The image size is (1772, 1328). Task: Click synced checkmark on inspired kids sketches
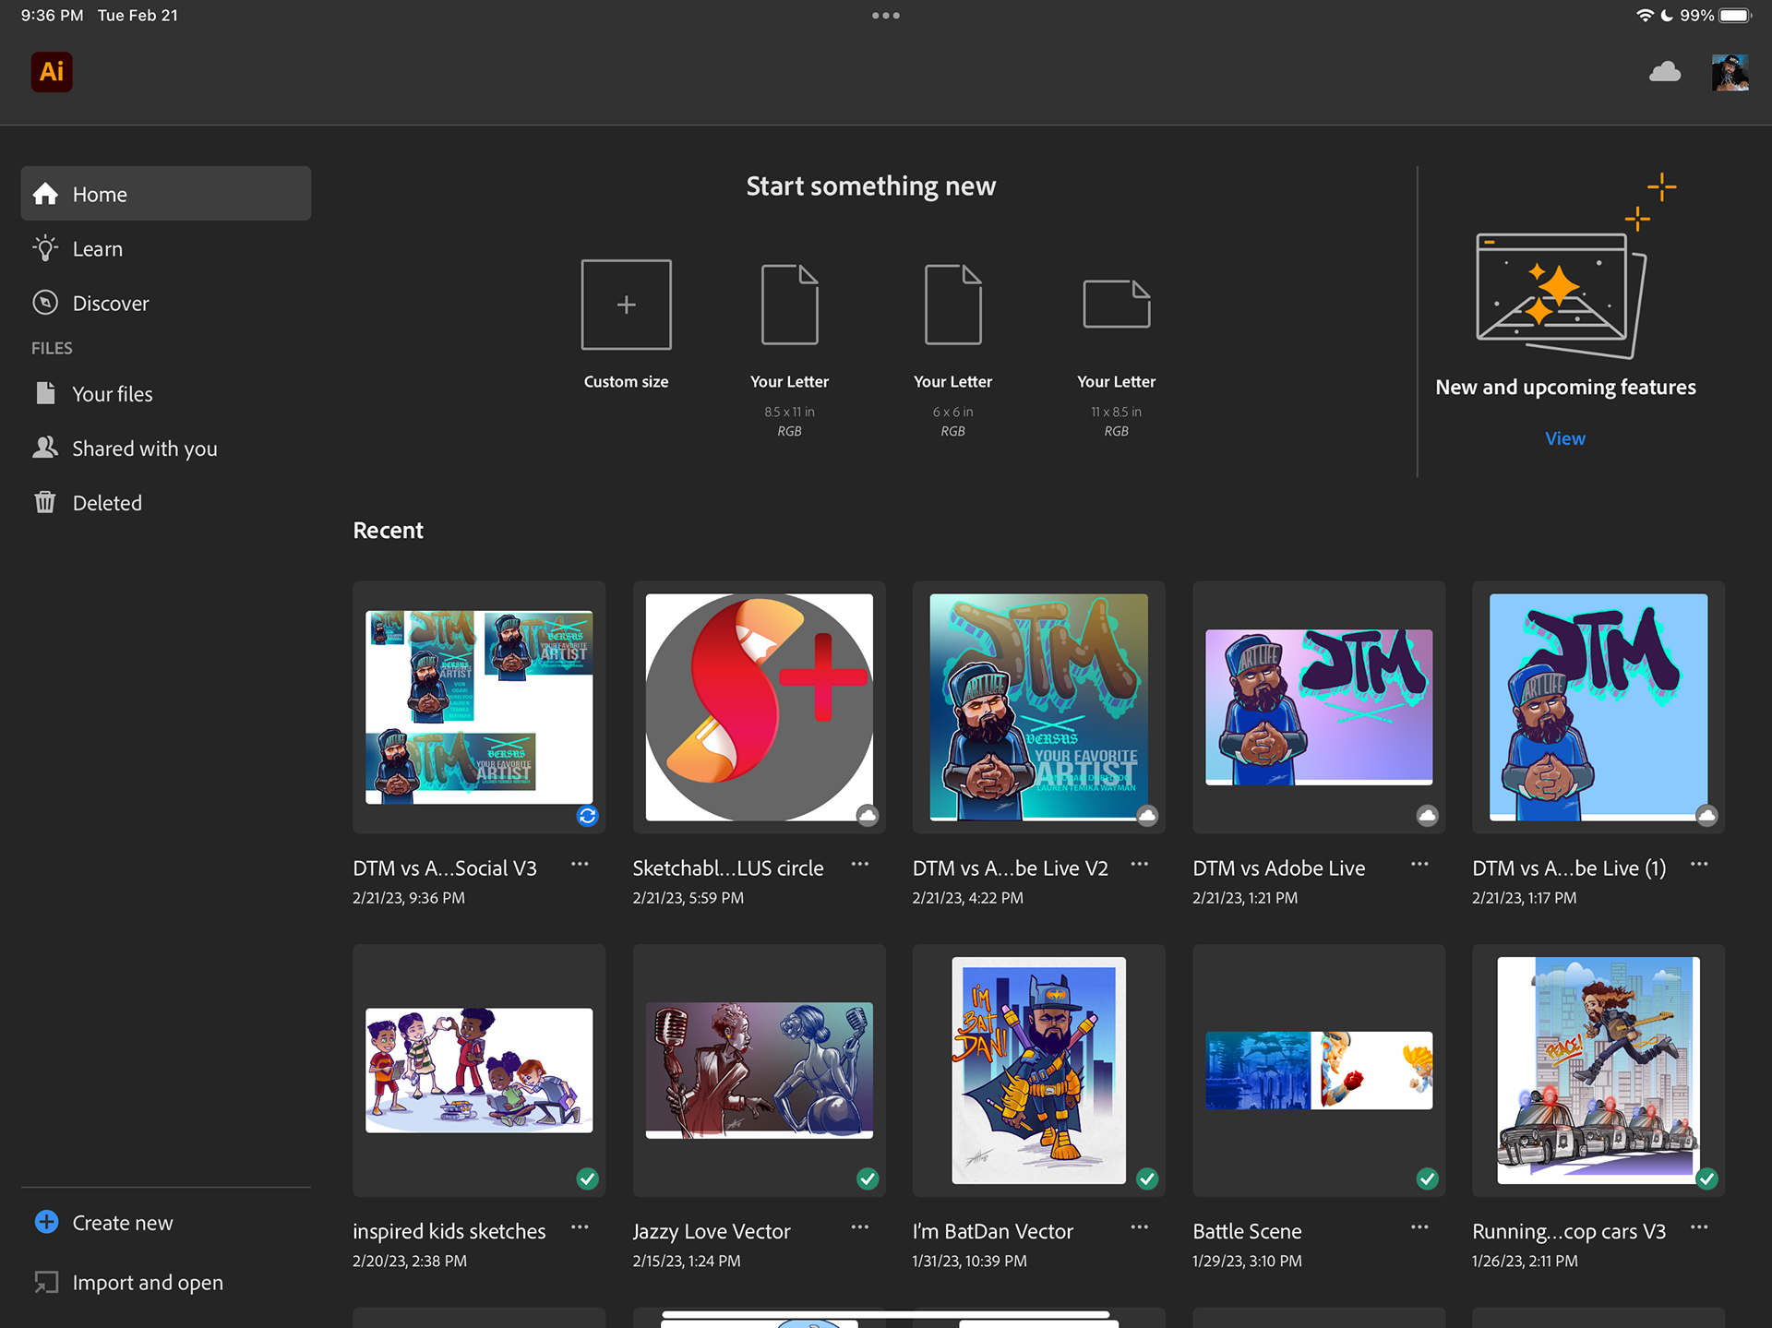tap(588, 1178)
